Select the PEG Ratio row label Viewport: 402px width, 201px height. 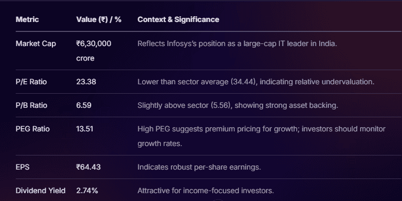pos(32,129)
